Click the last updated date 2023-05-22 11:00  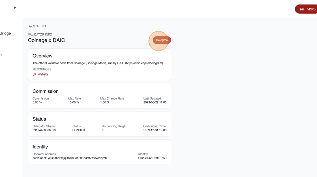(155, 102)
